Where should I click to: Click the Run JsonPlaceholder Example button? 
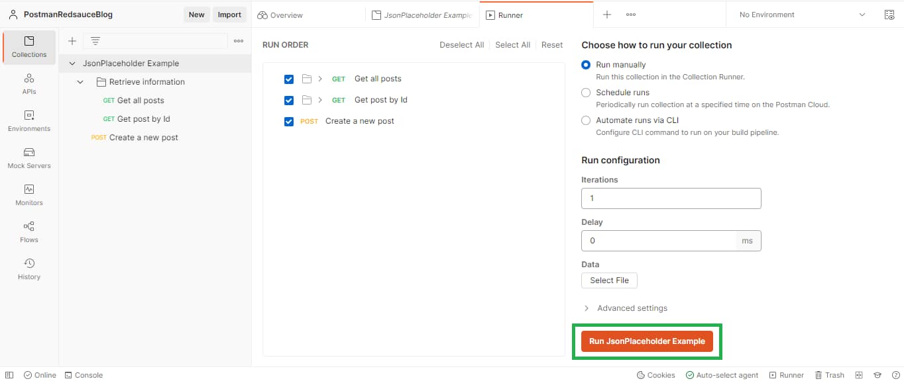click(647, 341)
